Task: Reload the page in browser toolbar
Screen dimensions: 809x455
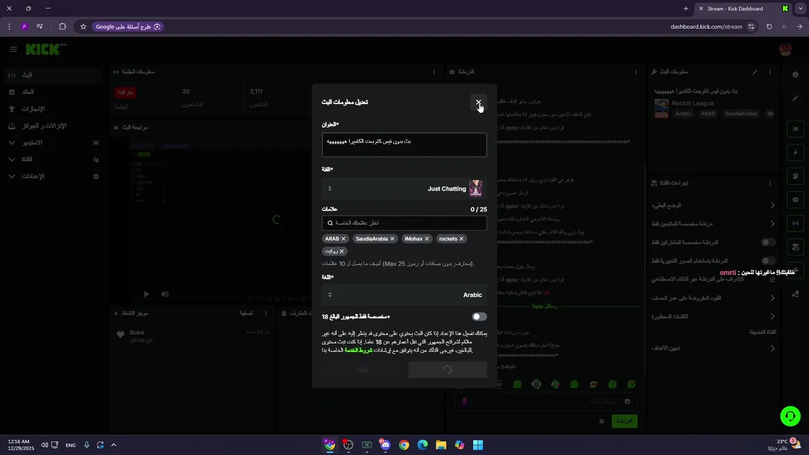Action: [769, 27]
